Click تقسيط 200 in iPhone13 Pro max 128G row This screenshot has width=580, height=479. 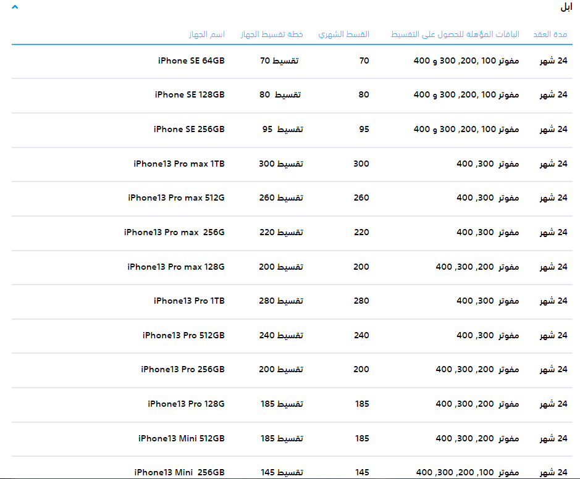281,267
